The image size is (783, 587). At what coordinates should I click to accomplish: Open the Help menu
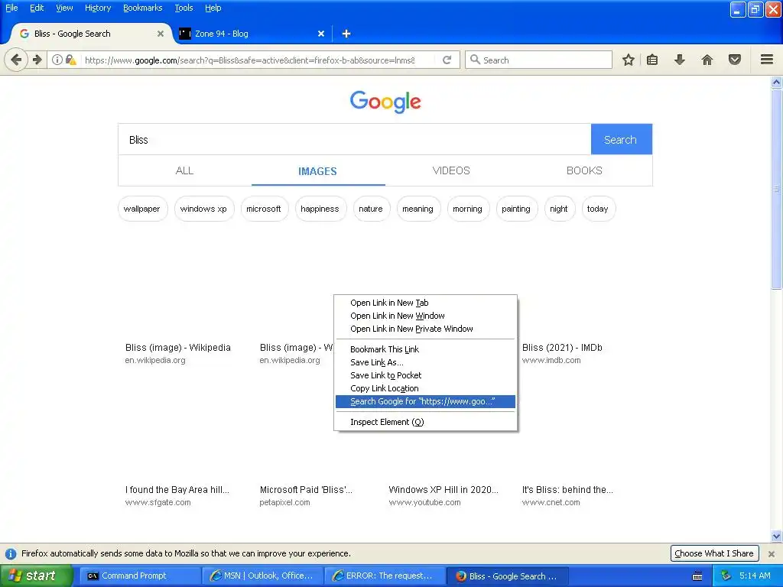coord(213,8)
